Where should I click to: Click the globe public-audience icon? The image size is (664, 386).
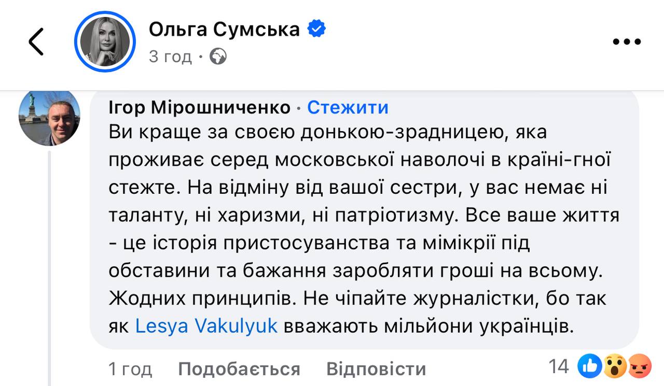[218, 56]
